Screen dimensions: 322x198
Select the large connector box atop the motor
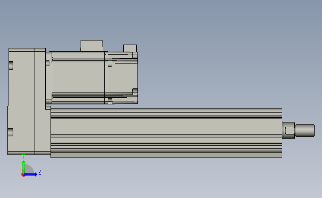92,46
